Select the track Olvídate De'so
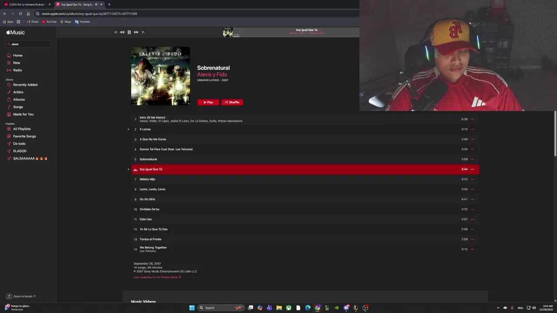557x313 pixels. (305, 209)
